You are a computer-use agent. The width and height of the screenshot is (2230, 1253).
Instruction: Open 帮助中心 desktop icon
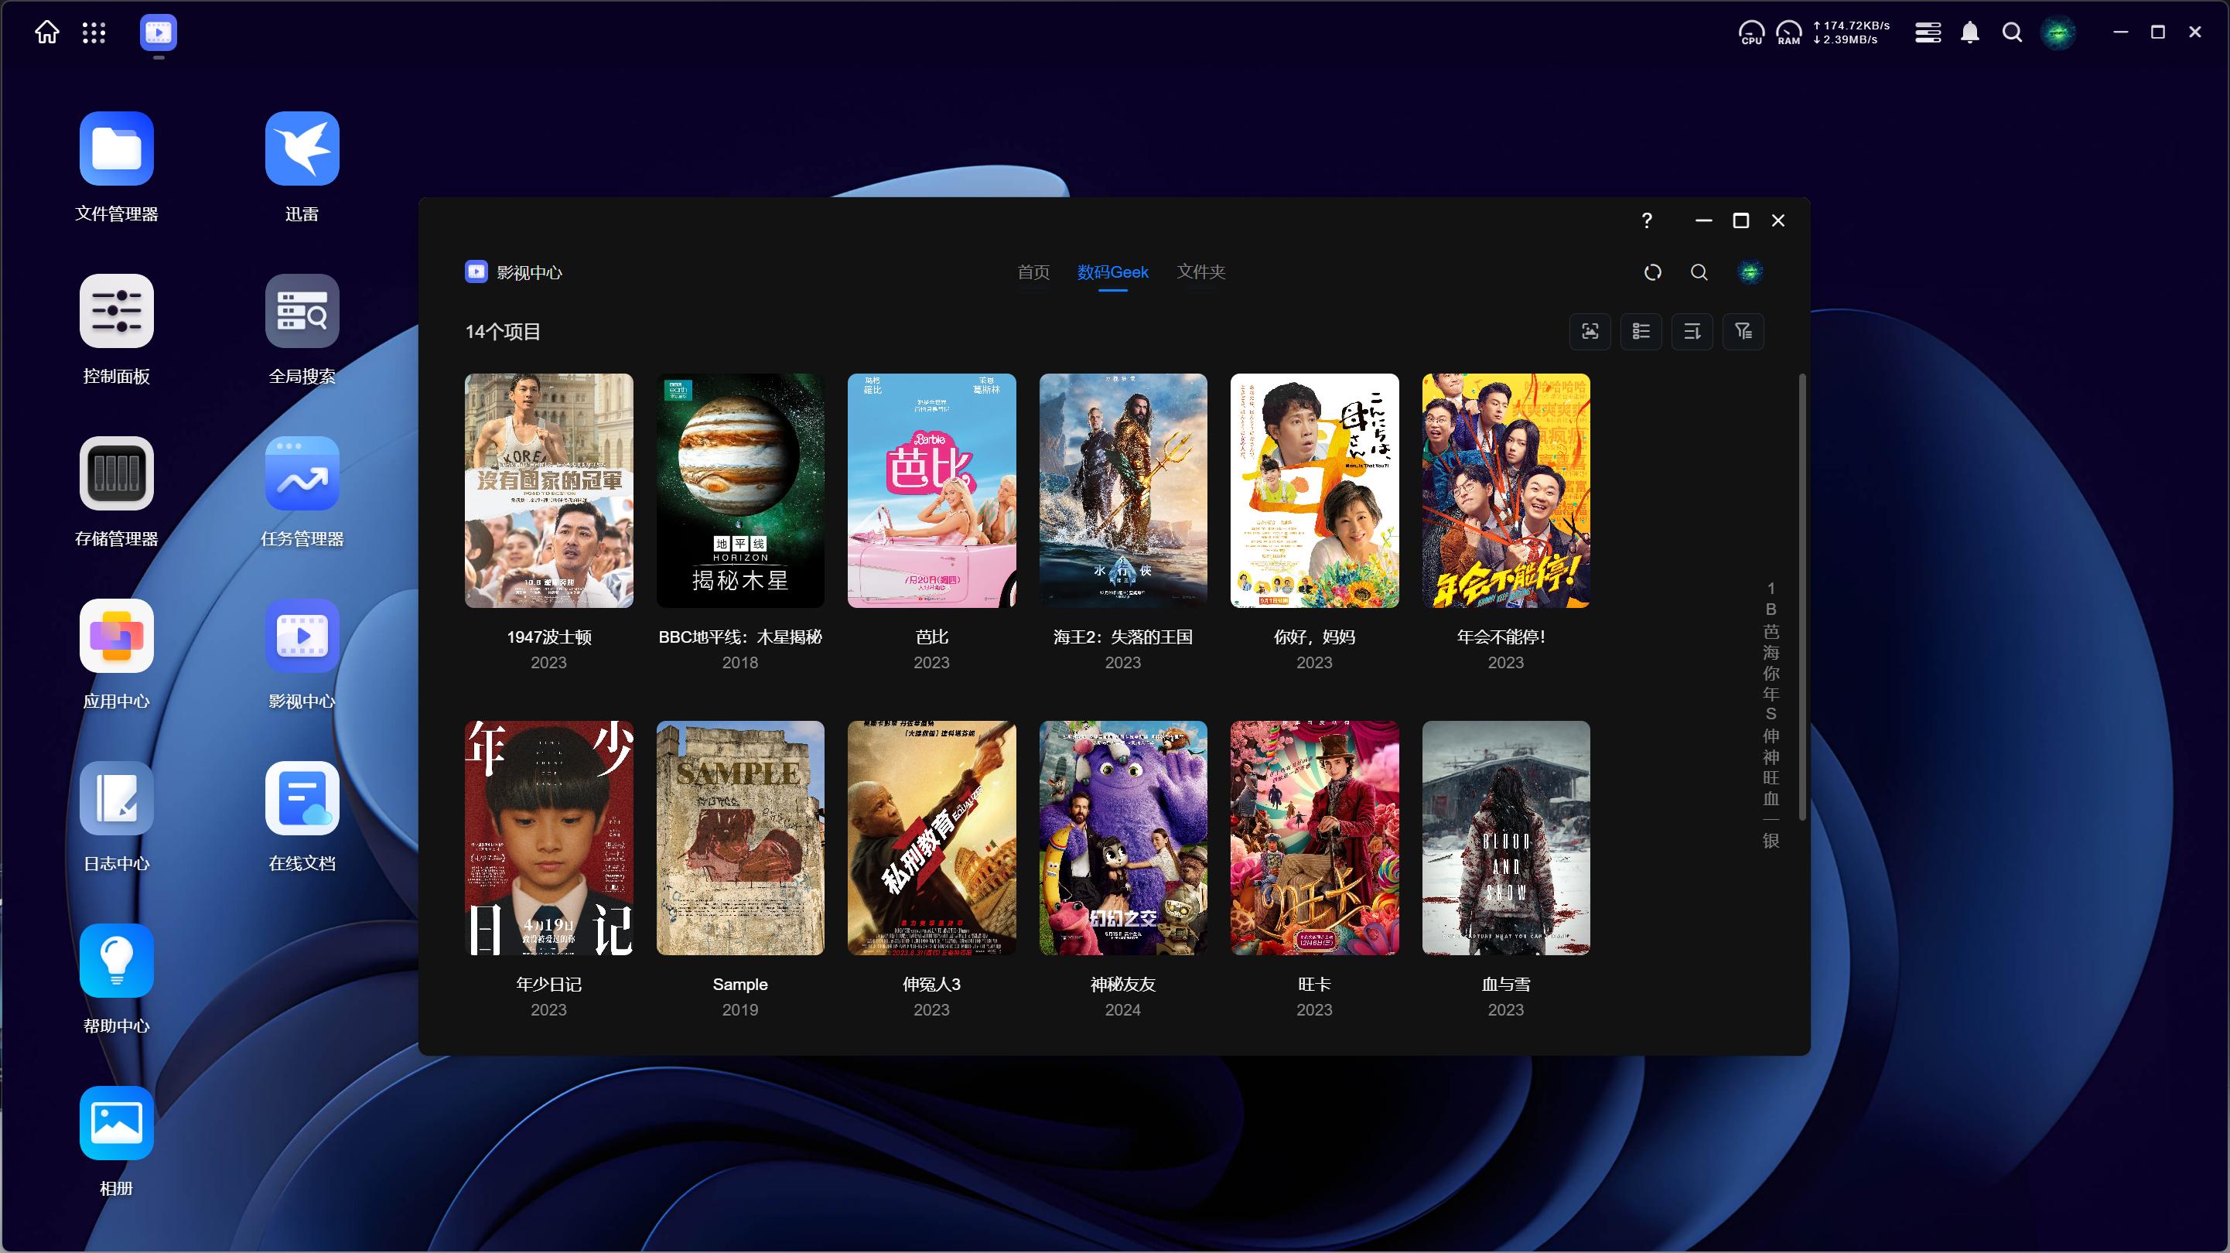(116, 961)
